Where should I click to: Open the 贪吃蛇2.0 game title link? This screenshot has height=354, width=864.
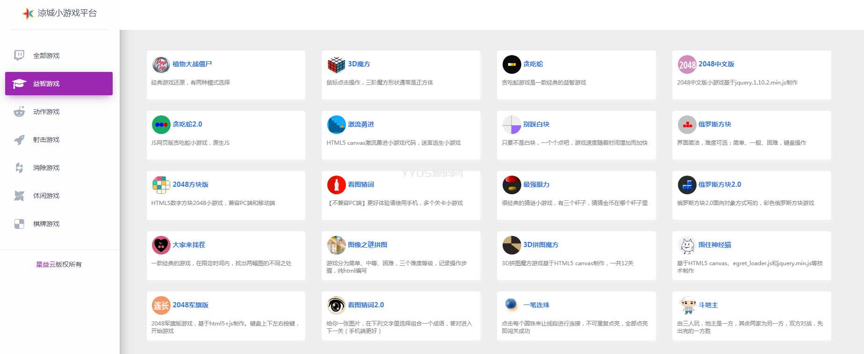click(x=187, y=124)
